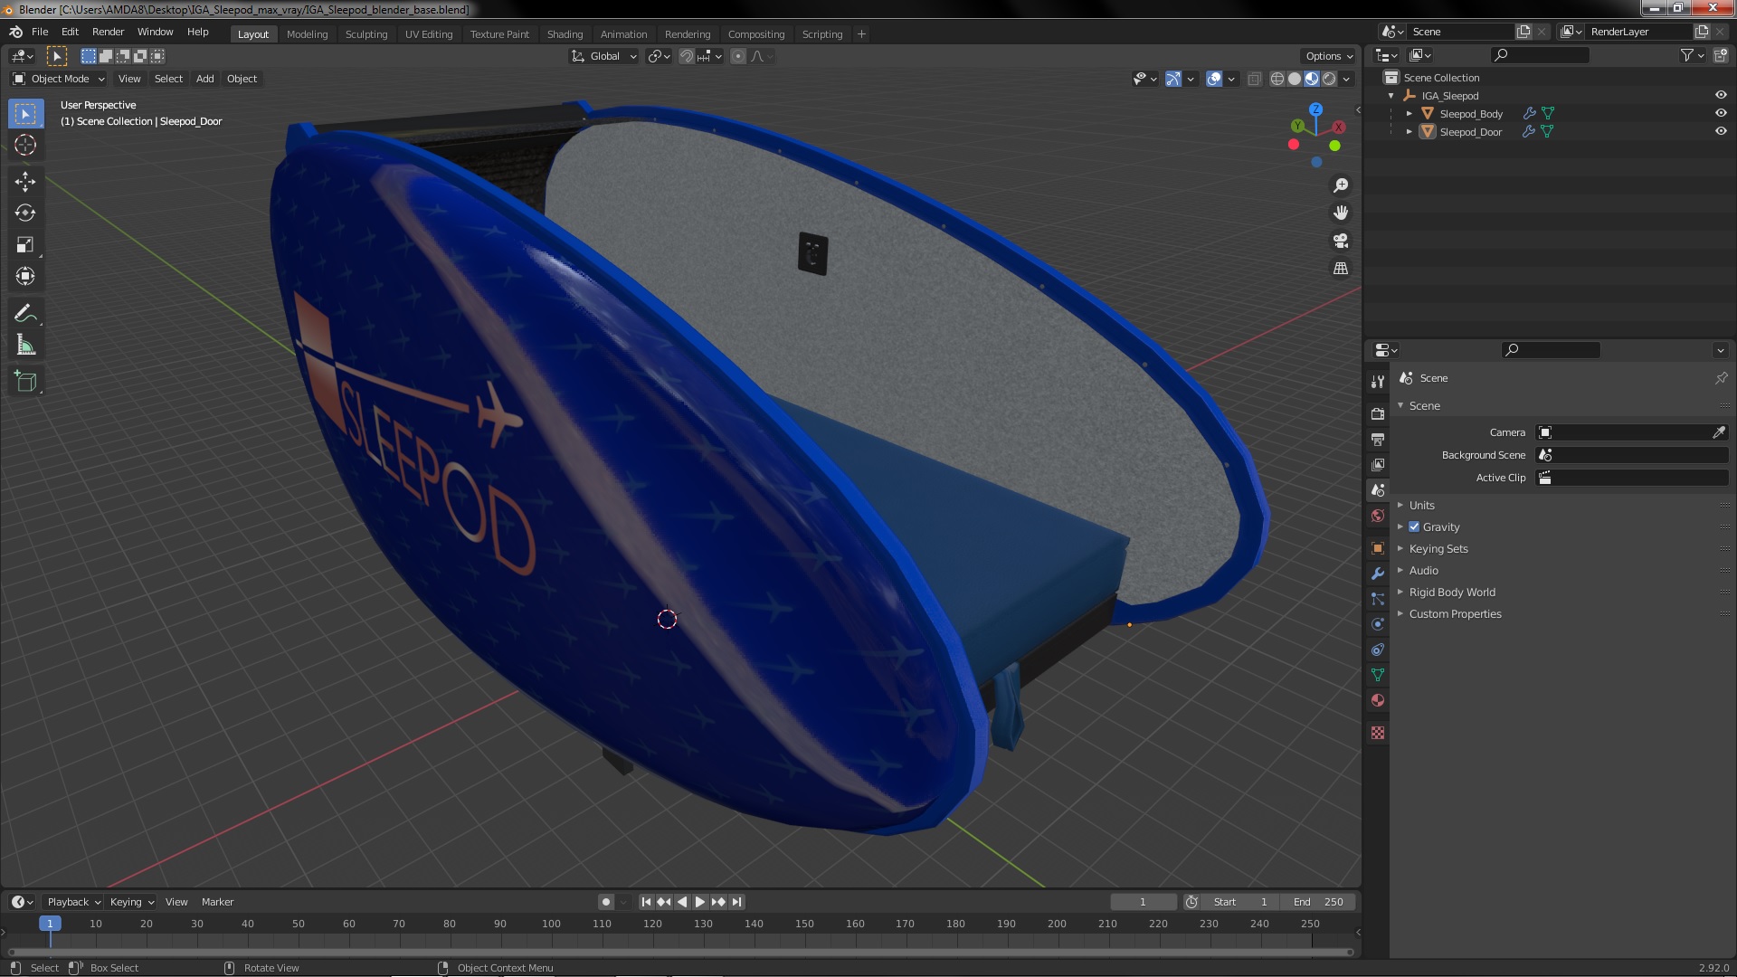Click the current frame number field
The image size is (1737, 977).
point(1143,902)
